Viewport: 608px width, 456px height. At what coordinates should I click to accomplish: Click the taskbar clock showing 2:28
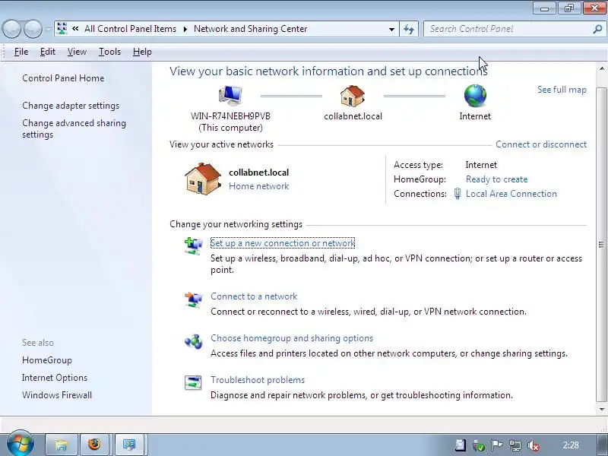[571, 445]
